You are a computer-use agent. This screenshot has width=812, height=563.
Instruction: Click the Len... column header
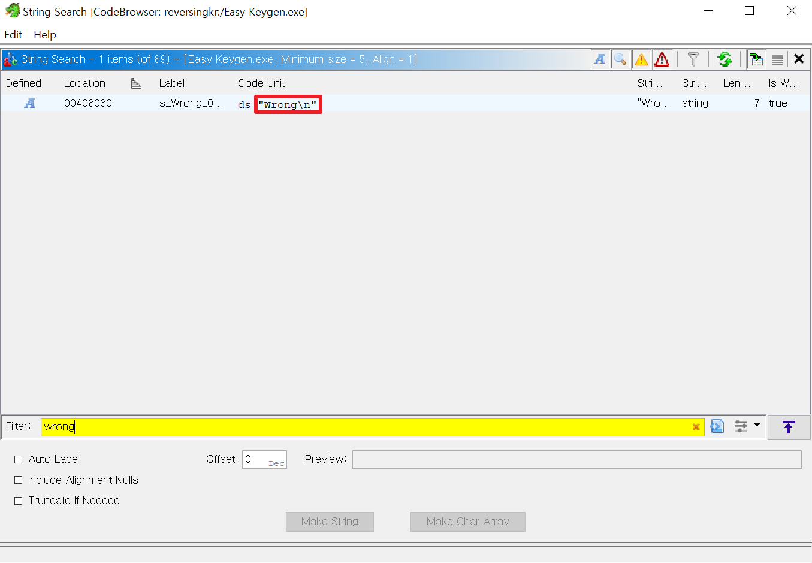736,83
